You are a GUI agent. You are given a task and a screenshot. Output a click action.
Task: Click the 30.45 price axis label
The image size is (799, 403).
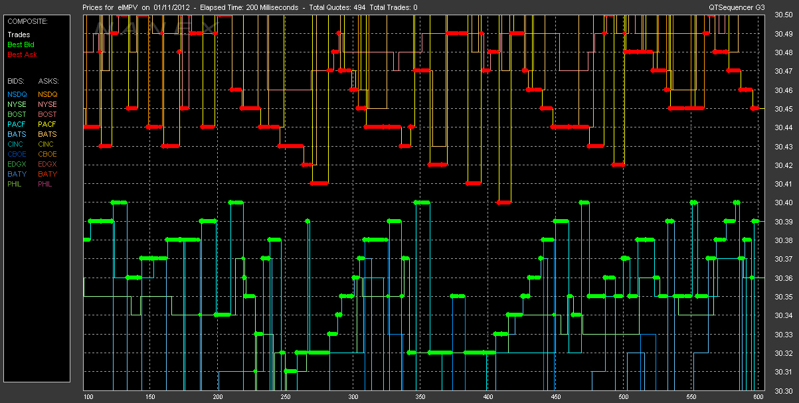point(782,109)
